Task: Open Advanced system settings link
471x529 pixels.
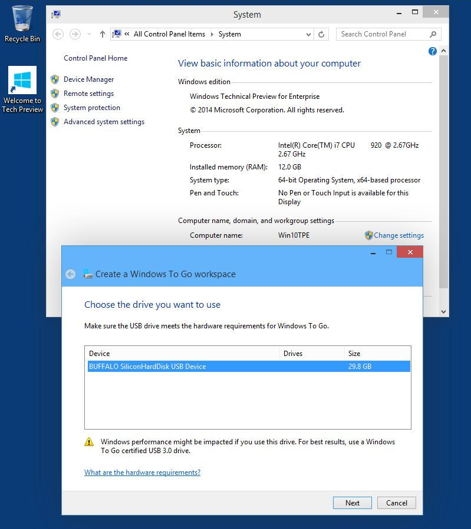Action: tap(104, 122)
